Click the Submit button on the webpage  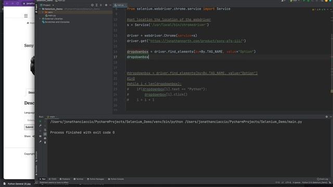pos(29,127)
